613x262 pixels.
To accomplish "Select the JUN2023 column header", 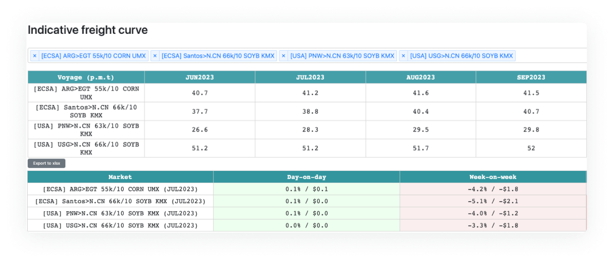I will [x=200, y=77].
